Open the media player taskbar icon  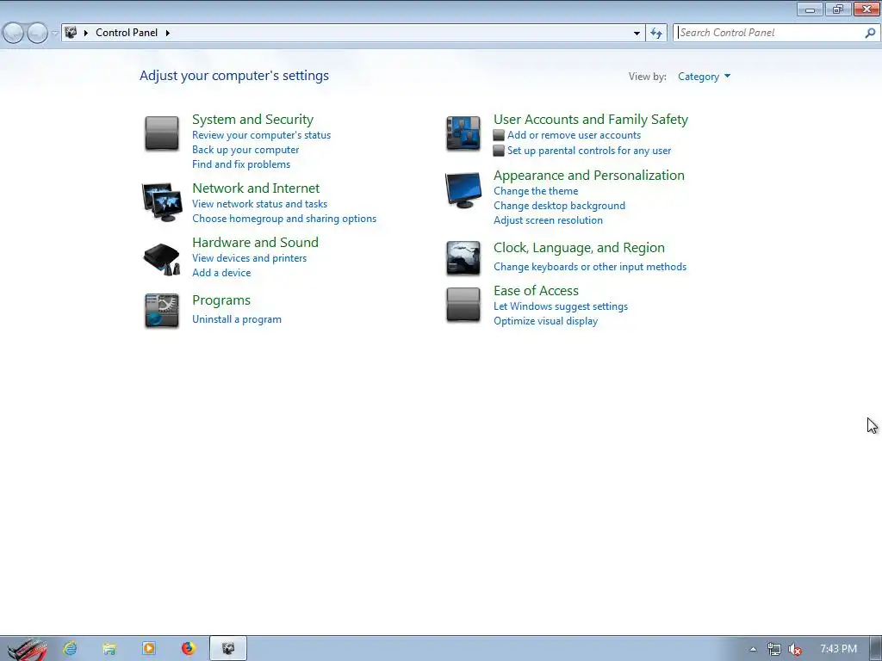pyautogui.click(x=149, y=649)
